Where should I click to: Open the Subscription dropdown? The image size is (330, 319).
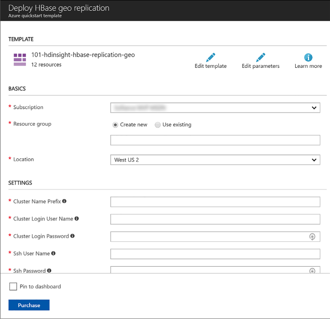click(215, 107)
